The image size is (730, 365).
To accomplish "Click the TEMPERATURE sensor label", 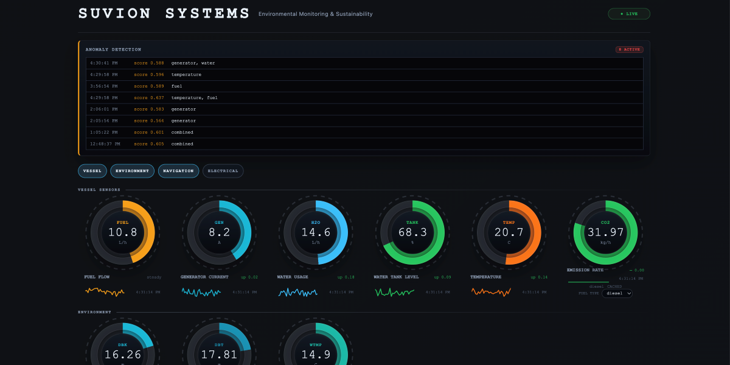I will click(486, 277).
